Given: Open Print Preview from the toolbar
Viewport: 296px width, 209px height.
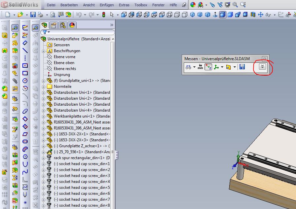Looking at the screenshot, I should click(53, 14).
